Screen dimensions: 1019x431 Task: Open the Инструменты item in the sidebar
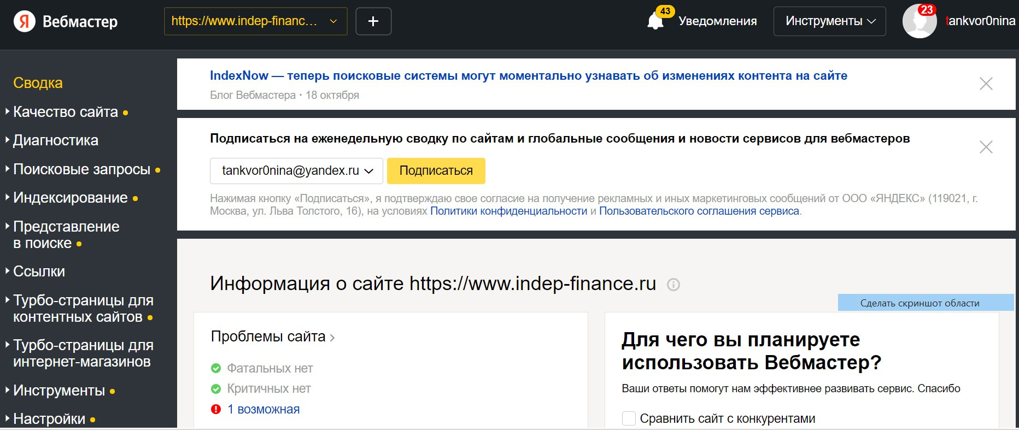[x=59, y=391]
